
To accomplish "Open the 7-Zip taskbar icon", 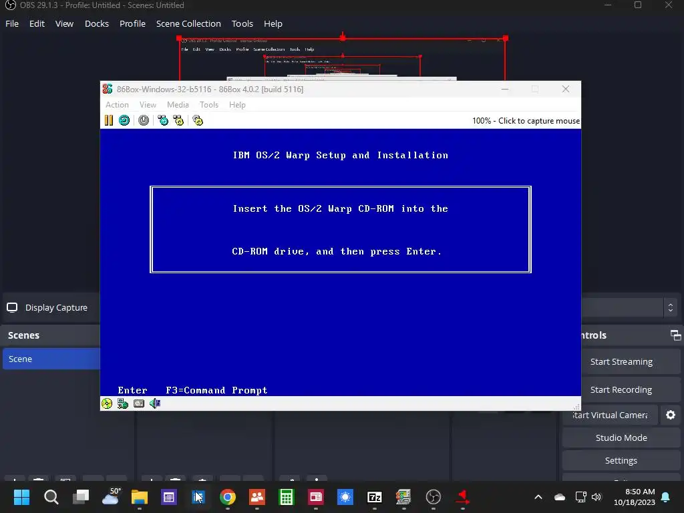I will pos(374,497).
